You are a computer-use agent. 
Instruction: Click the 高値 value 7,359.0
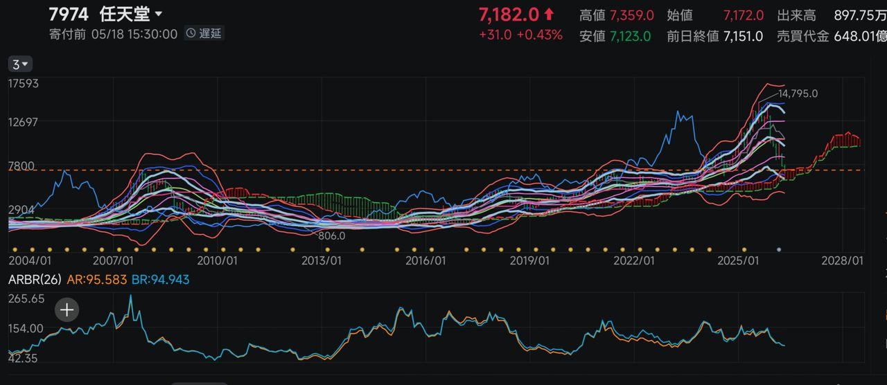(631, 15)
